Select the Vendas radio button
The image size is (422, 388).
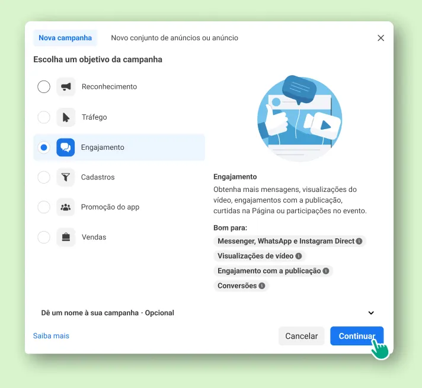(x=44, y=237)
